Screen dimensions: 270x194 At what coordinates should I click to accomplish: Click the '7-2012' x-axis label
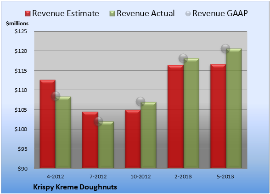click(x=98, y=177)
